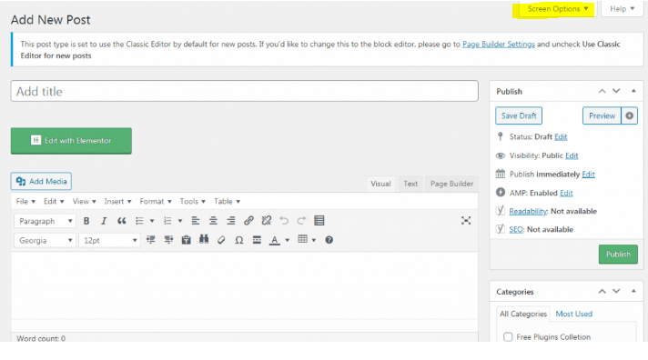
Task: Publish the post
Action: click(618, 255)
